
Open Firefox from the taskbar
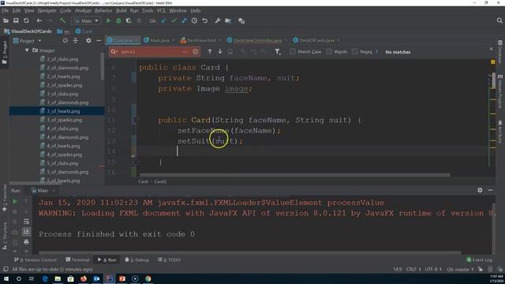(84, 278)
